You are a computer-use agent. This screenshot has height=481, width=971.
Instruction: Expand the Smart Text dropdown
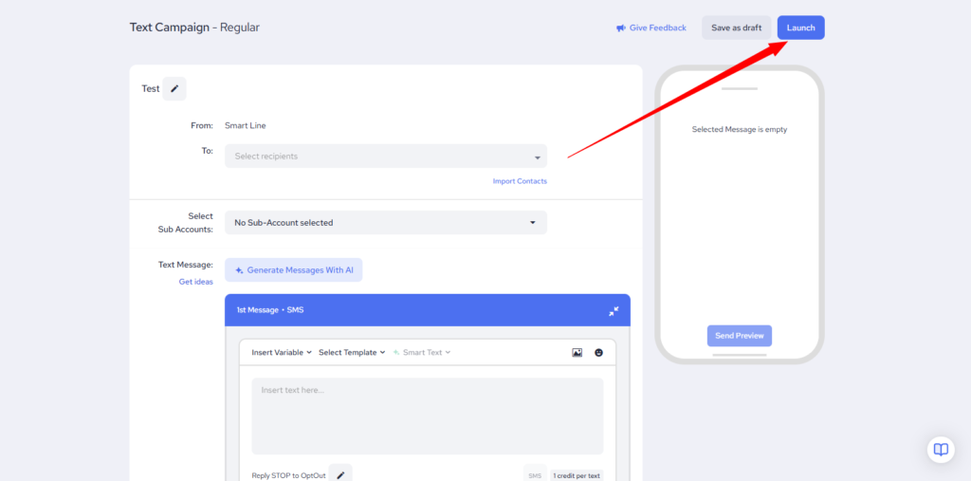(x=423, y=353)
